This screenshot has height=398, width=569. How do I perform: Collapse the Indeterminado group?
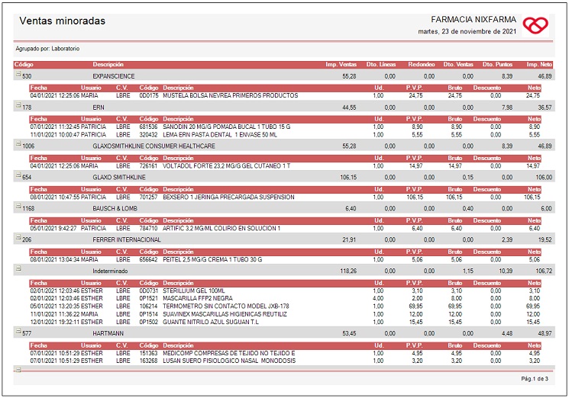click(18, 268)
